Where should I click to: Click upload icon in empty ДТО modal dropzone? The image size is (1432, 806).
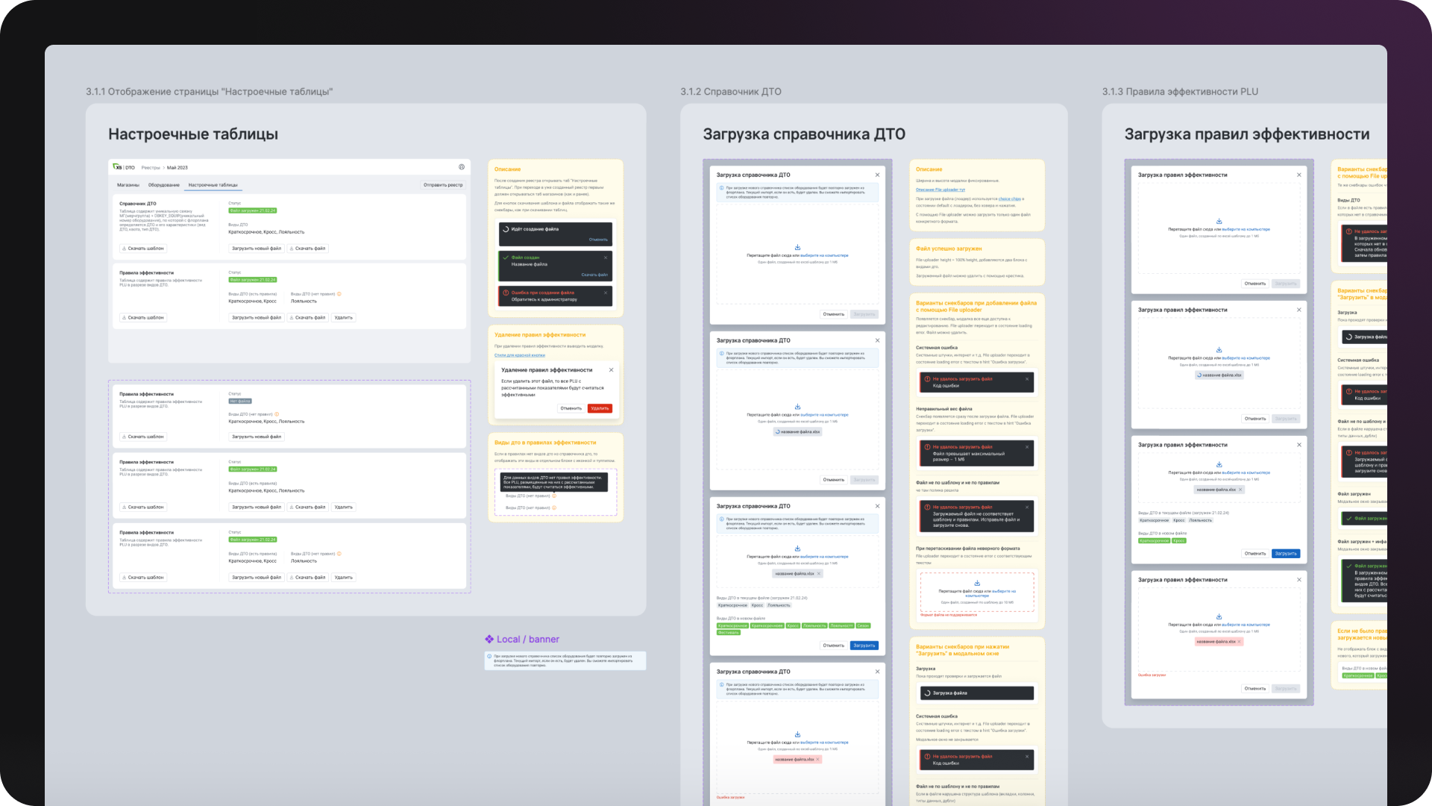click(797, 247)
